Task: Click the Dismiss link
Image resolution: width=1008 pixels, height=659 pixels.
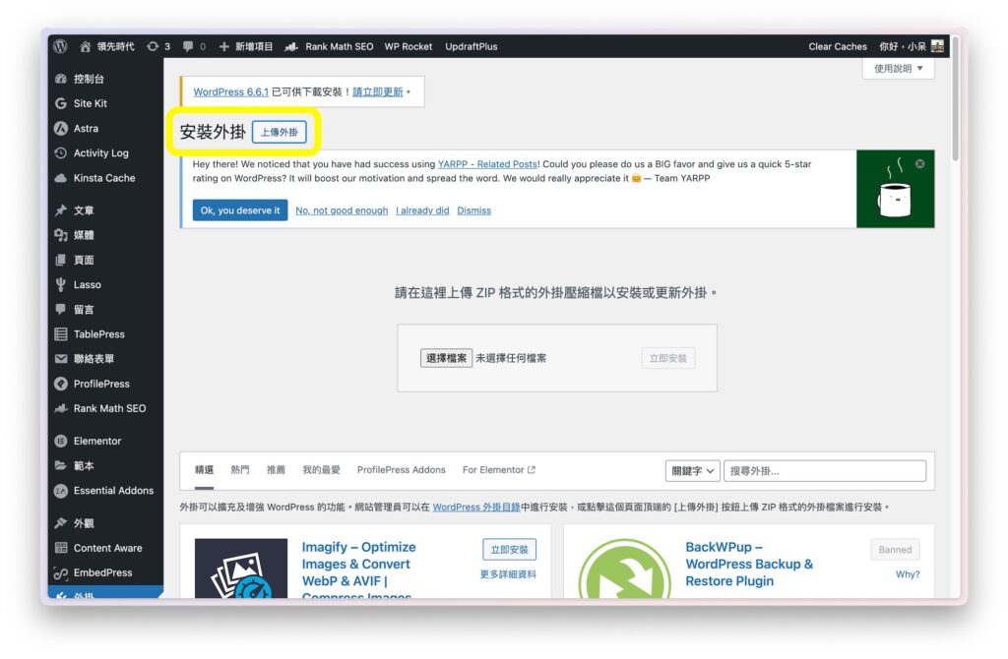Action: [x=473, y=210]
